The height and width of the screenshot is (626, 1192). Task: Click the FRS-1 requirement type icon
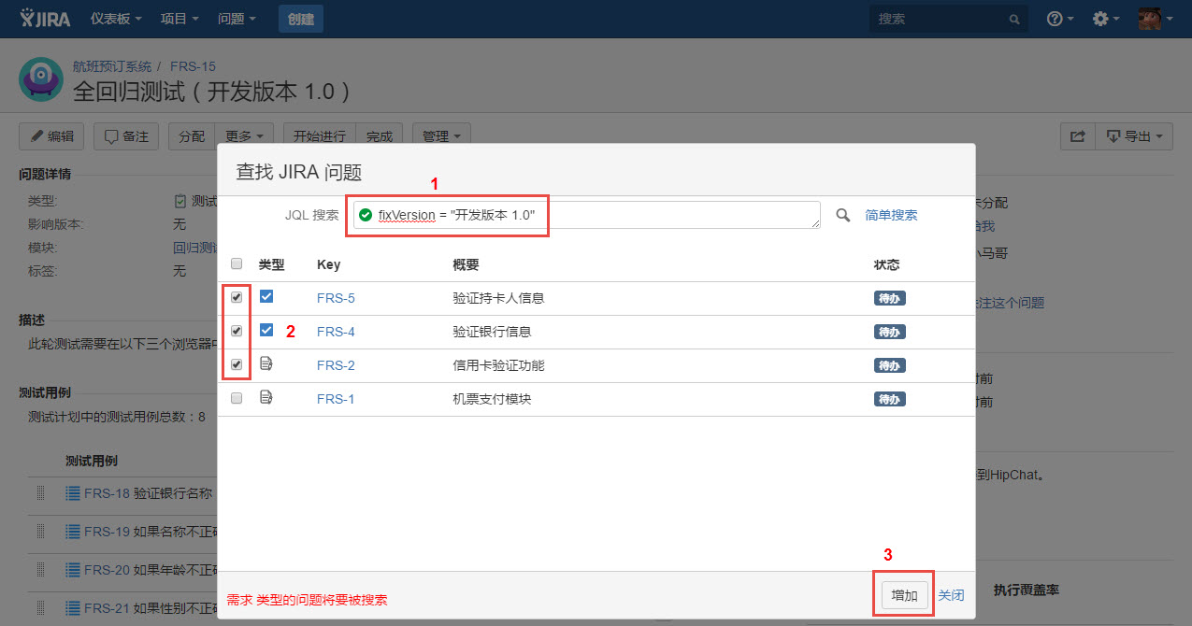[x=266, y=398]
